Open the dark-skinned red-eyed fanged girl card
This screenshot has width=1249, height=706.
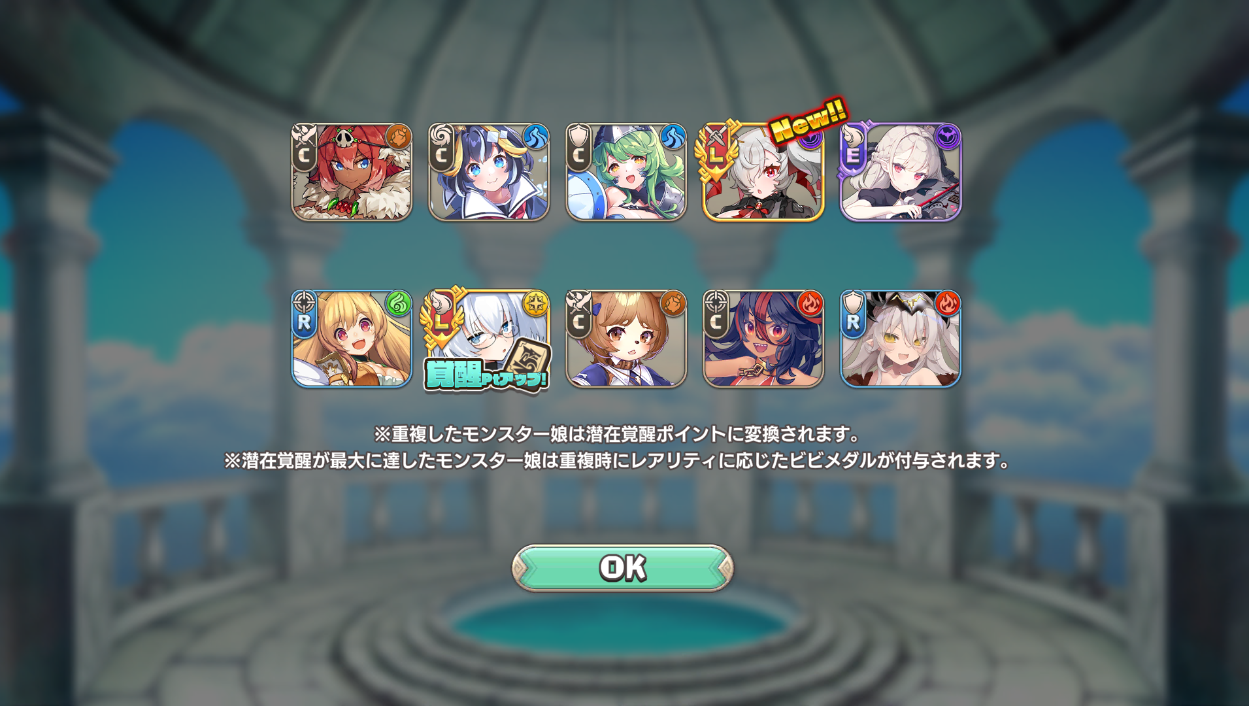[x=763, y=339]
